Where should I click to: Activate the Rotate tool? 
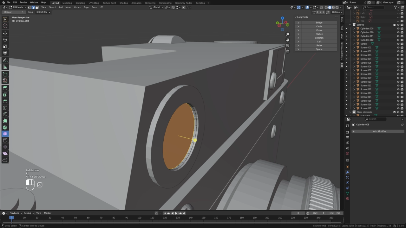click(5, 40)
